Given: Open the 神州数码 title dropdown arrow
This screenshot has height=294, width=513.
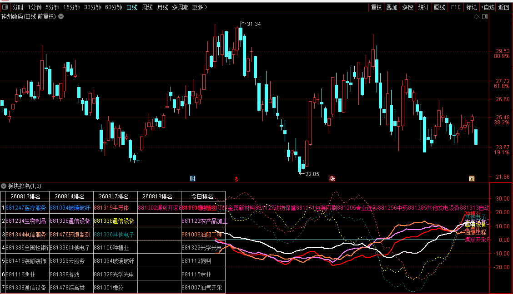Looking at the screenshot, I should pos(61,16).
